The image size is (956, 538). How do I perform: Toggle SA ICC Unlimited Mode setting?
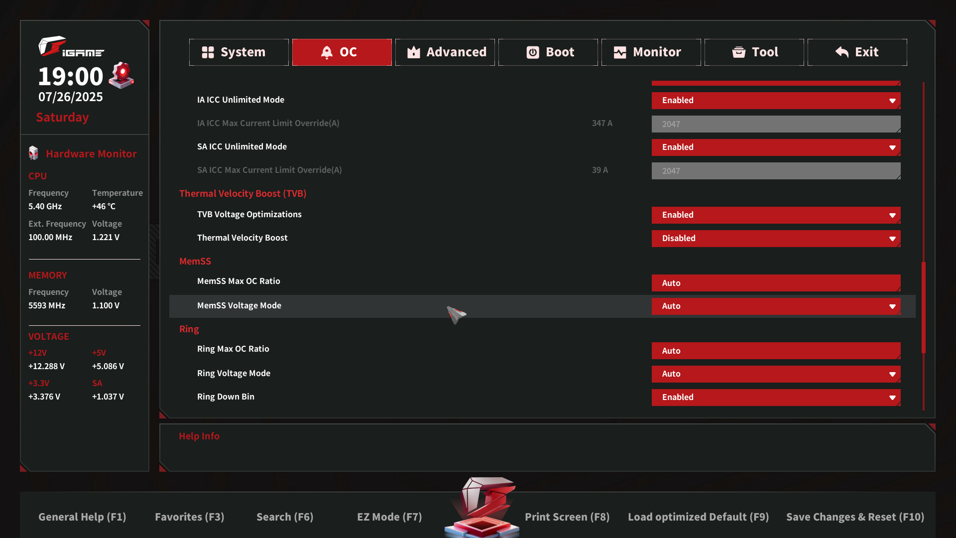pos(776,147)
